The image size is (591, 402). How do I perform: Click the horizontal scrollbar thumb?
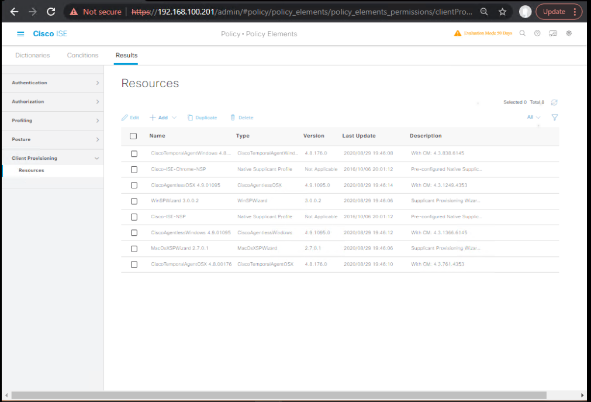click(x=279, y=395)
